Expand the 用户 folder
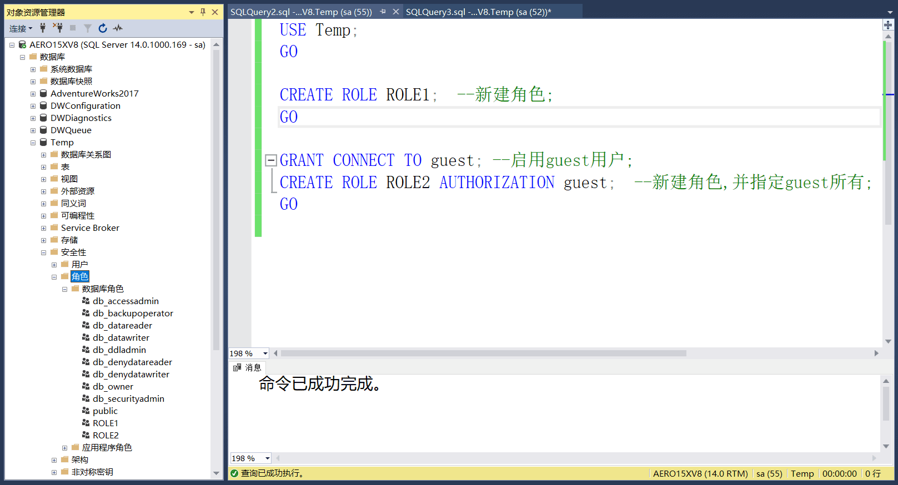 (54, 265)
